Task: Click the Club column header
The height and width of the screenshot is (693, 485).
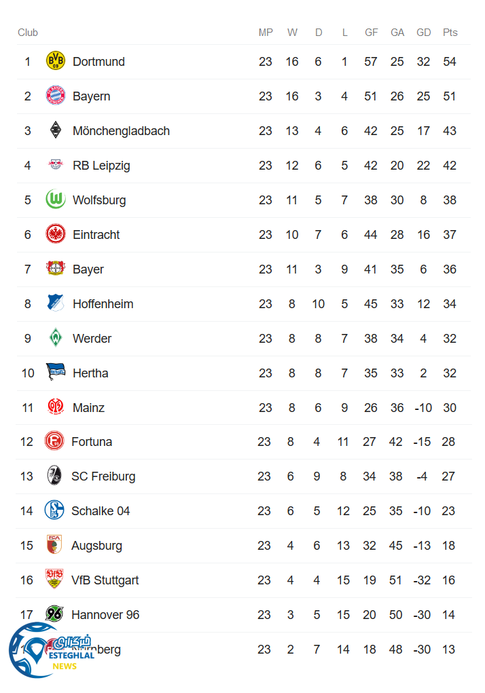Action: click(28, 33)
